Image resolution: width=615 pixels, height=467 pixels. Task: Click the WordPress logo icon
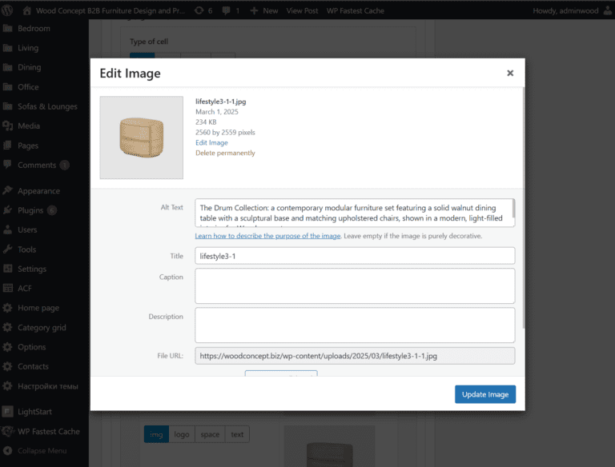pos(10,10)
